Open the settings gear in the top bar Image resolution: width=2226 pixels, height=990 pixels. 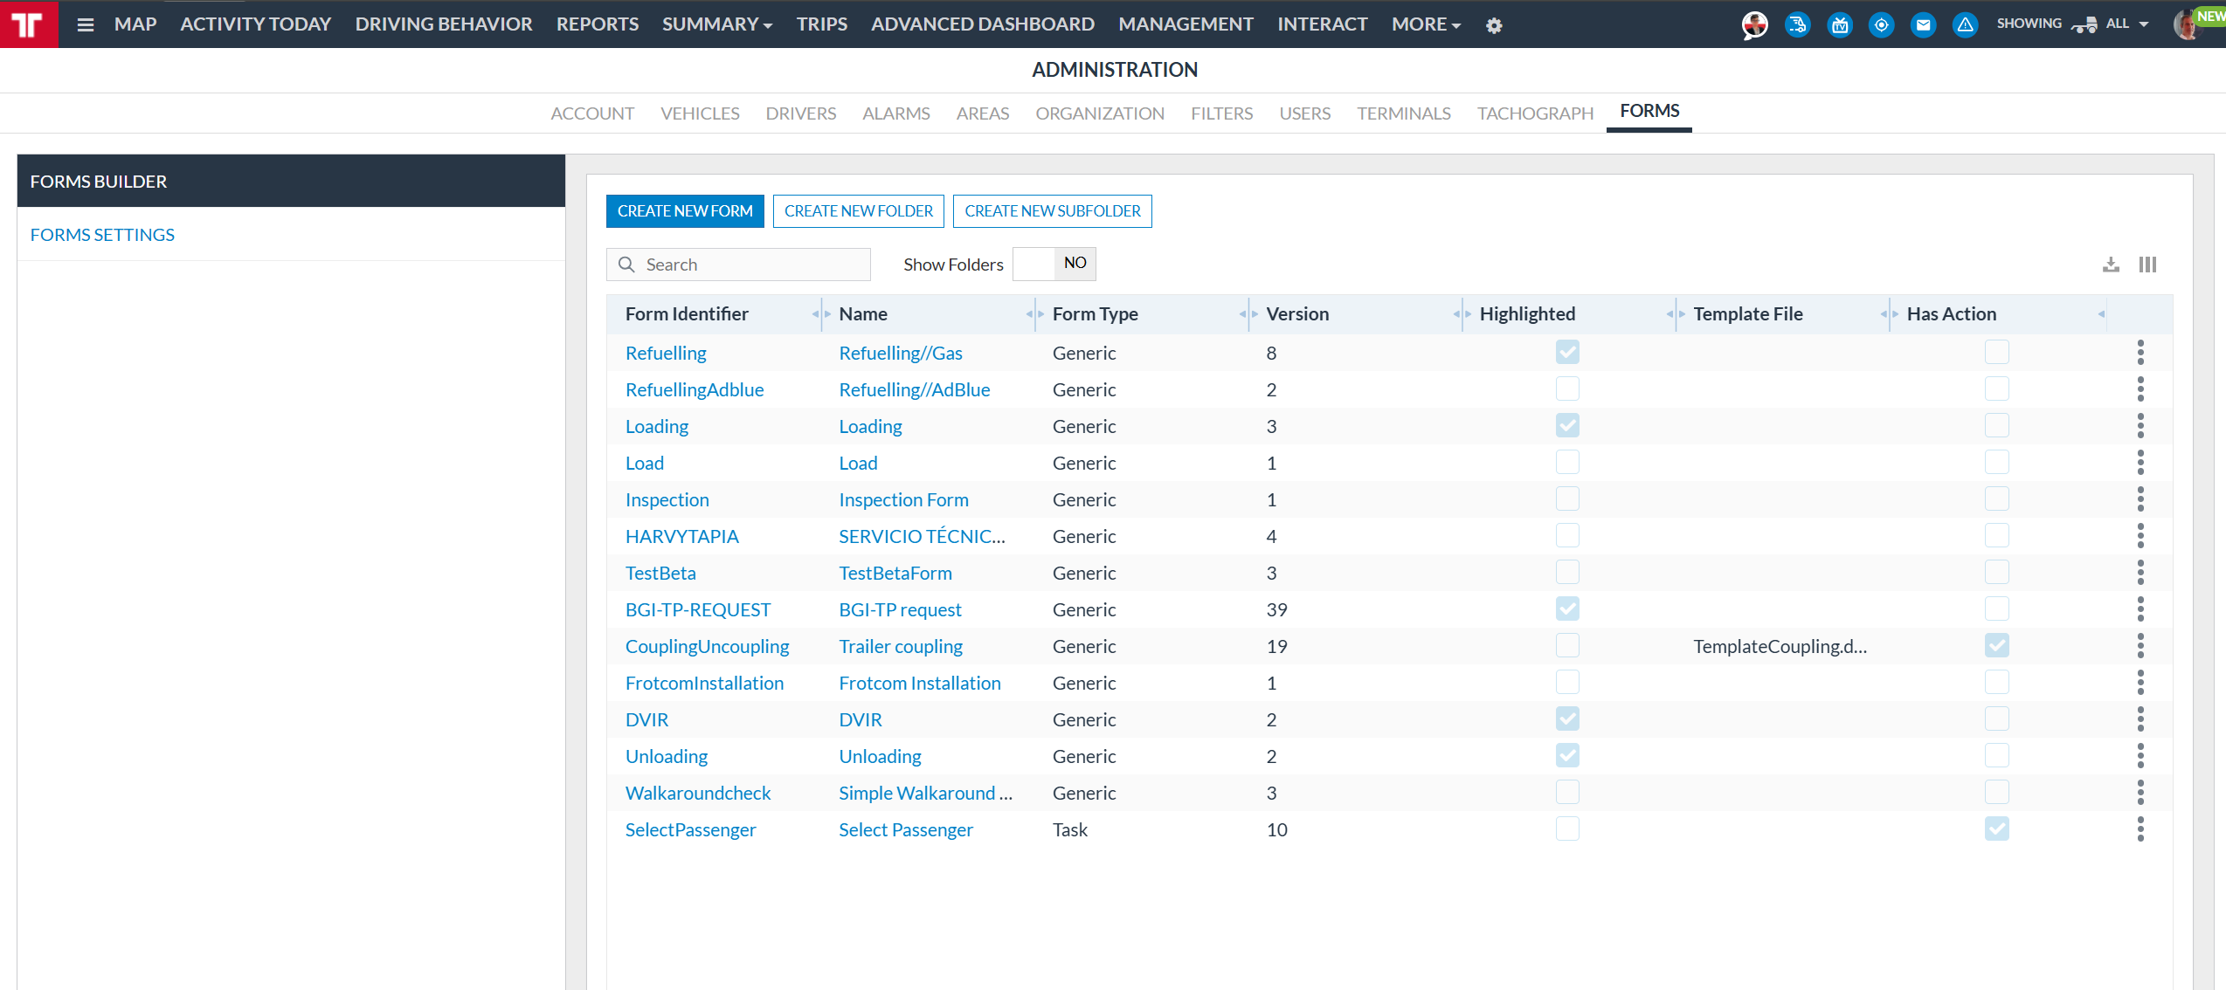coord(1494,25)
